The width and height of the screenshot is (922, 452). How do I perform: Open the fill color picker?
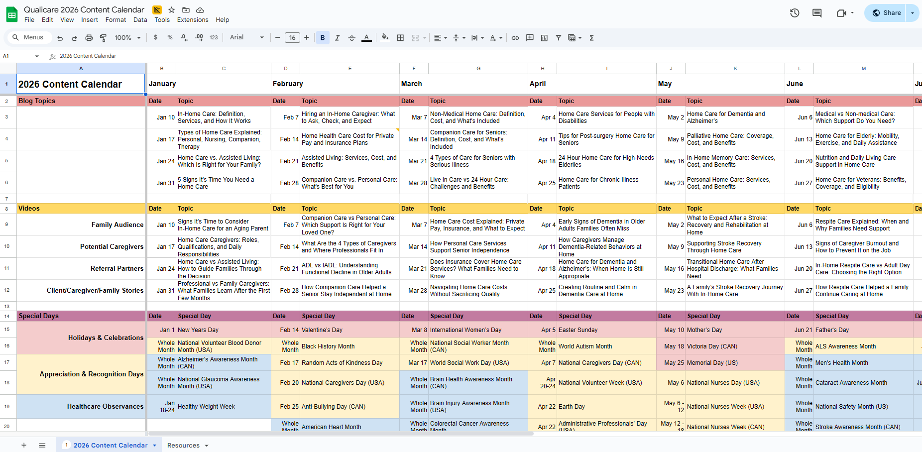pos(384,37)
